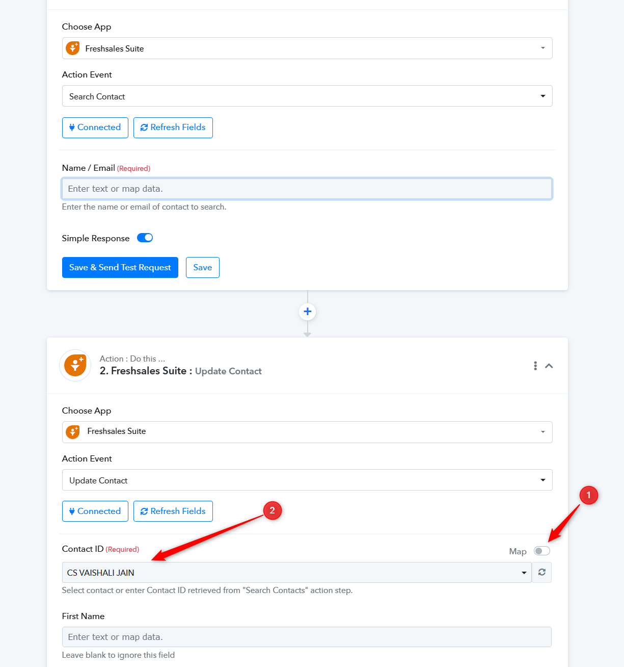This screenshot has width=624, height=667.
Task: Click Freshsales icon in second Choose App field
Action: tap(73, 432)
